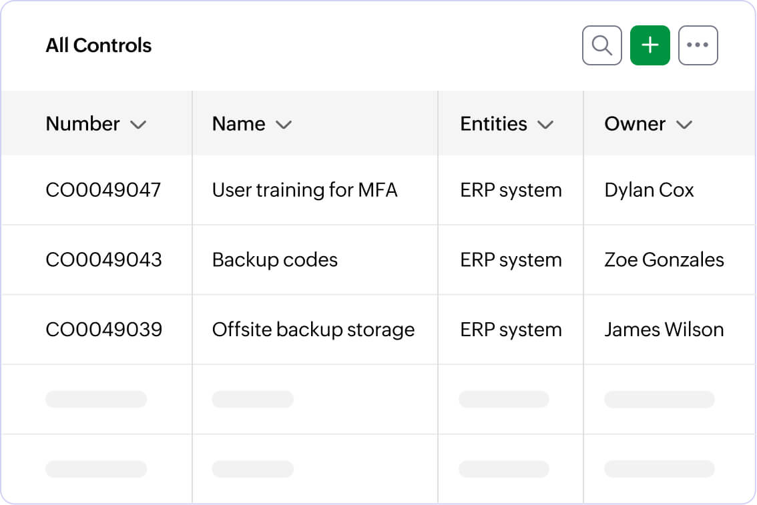The height and width of the screenshot is (505, 757).
Task: Open the Offsite backup storage control
Action: point(313,330)
